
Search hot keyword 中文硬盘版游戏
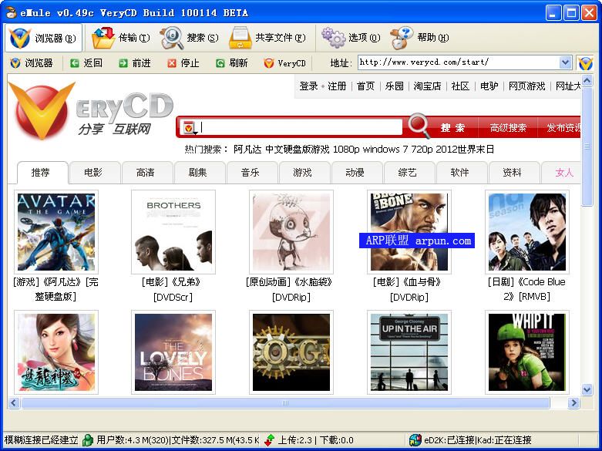pyautogui.click(x=298, y=149)
